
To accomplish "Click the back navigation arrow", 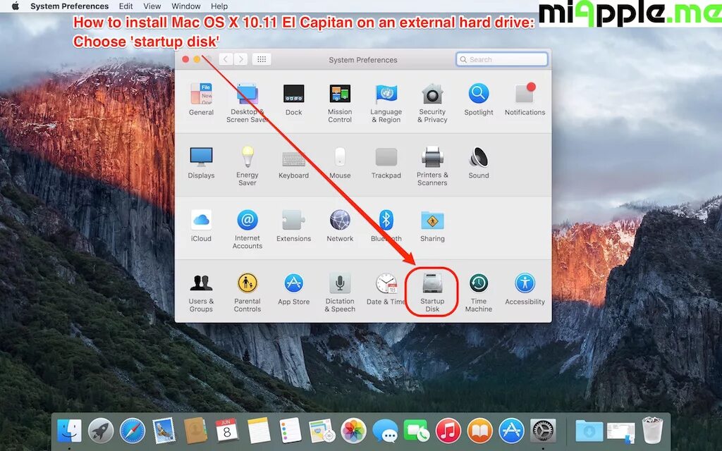I will 226,59.
